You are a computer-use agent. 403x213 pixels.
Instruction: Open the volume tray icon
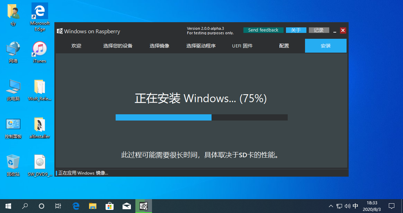(348, 206)
